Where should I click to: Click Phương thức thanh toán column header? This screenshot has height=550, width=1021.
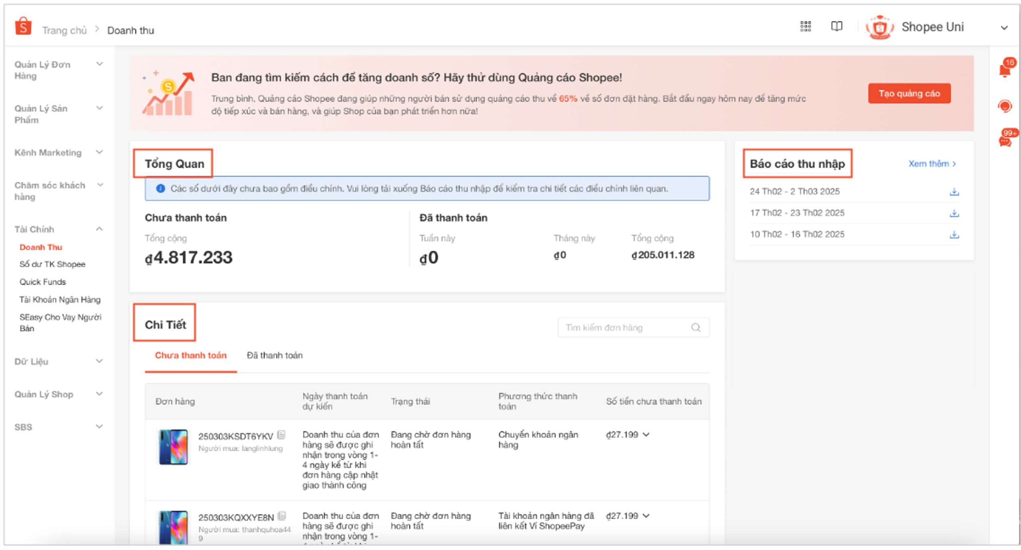point(538,401)
